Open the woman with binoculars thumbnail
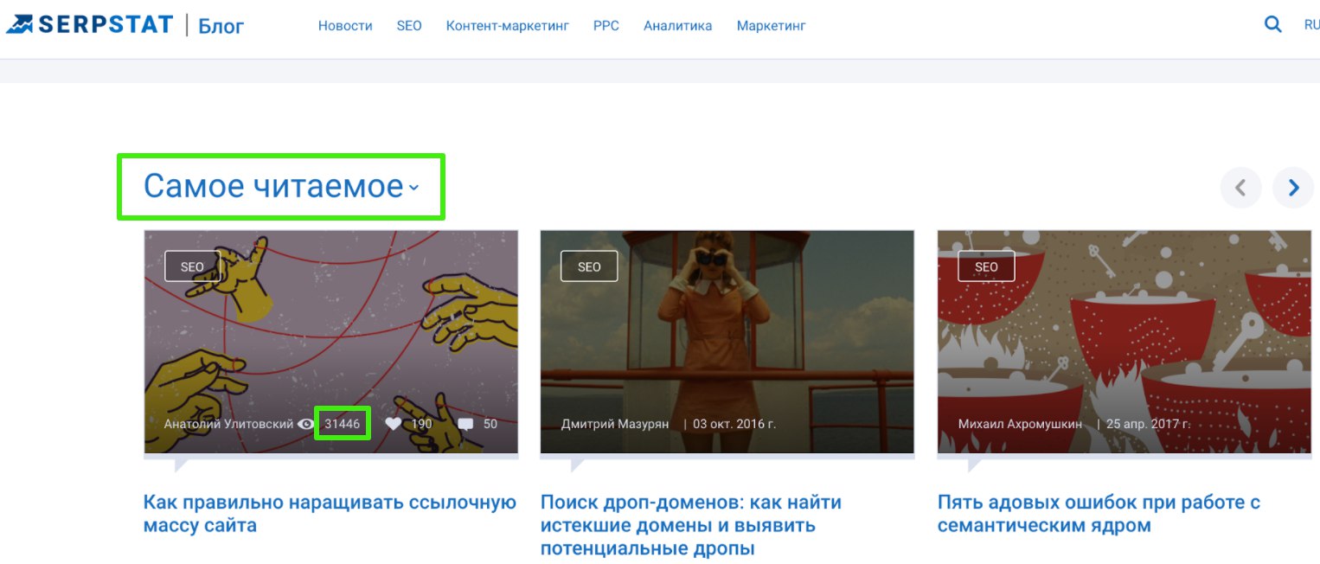This screenshot has width=1320, height=564. (727, 342)
